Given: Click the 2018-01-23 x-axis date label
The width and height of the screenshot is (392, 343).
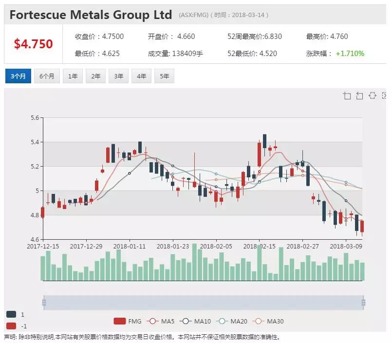Looking at the screenshot, I should tap(173, 247).
